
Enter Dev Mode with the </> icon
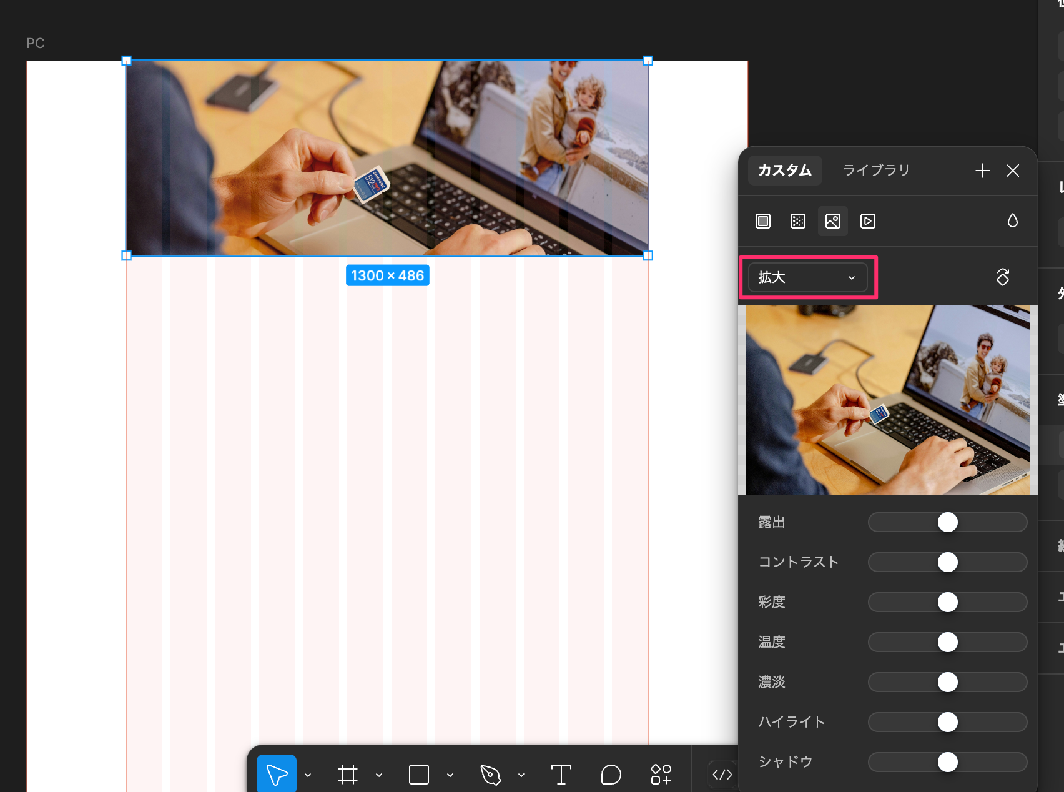pos(722,775)
